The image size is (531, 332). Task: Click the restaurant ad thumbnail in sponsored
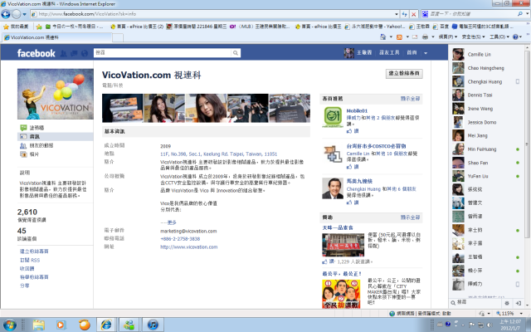coord(343,245)
